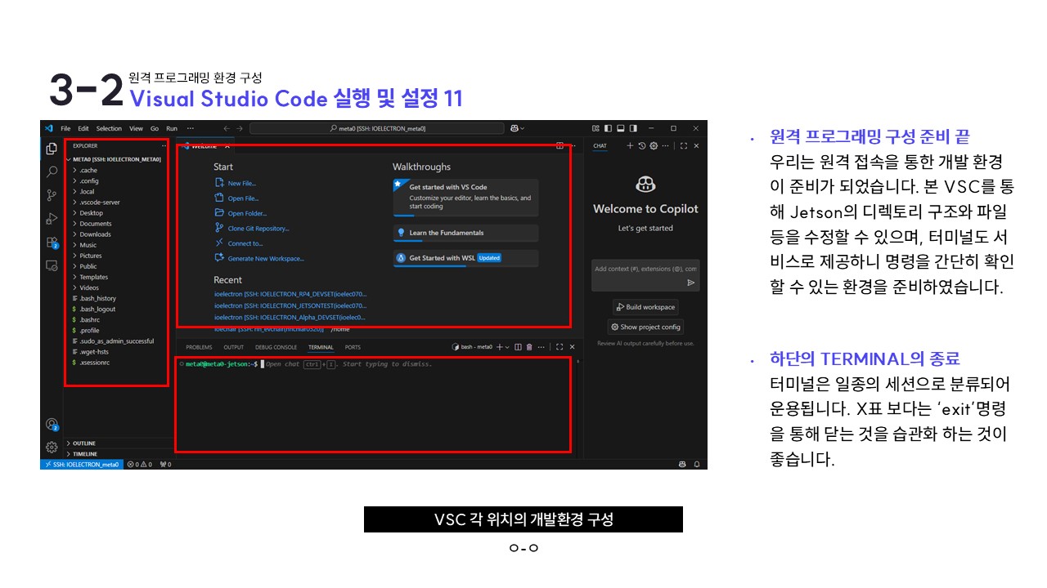Viewport: 1047px width, 588px height.
Task: Open notifications bell in the status bar
Action: tap(697, 464)
